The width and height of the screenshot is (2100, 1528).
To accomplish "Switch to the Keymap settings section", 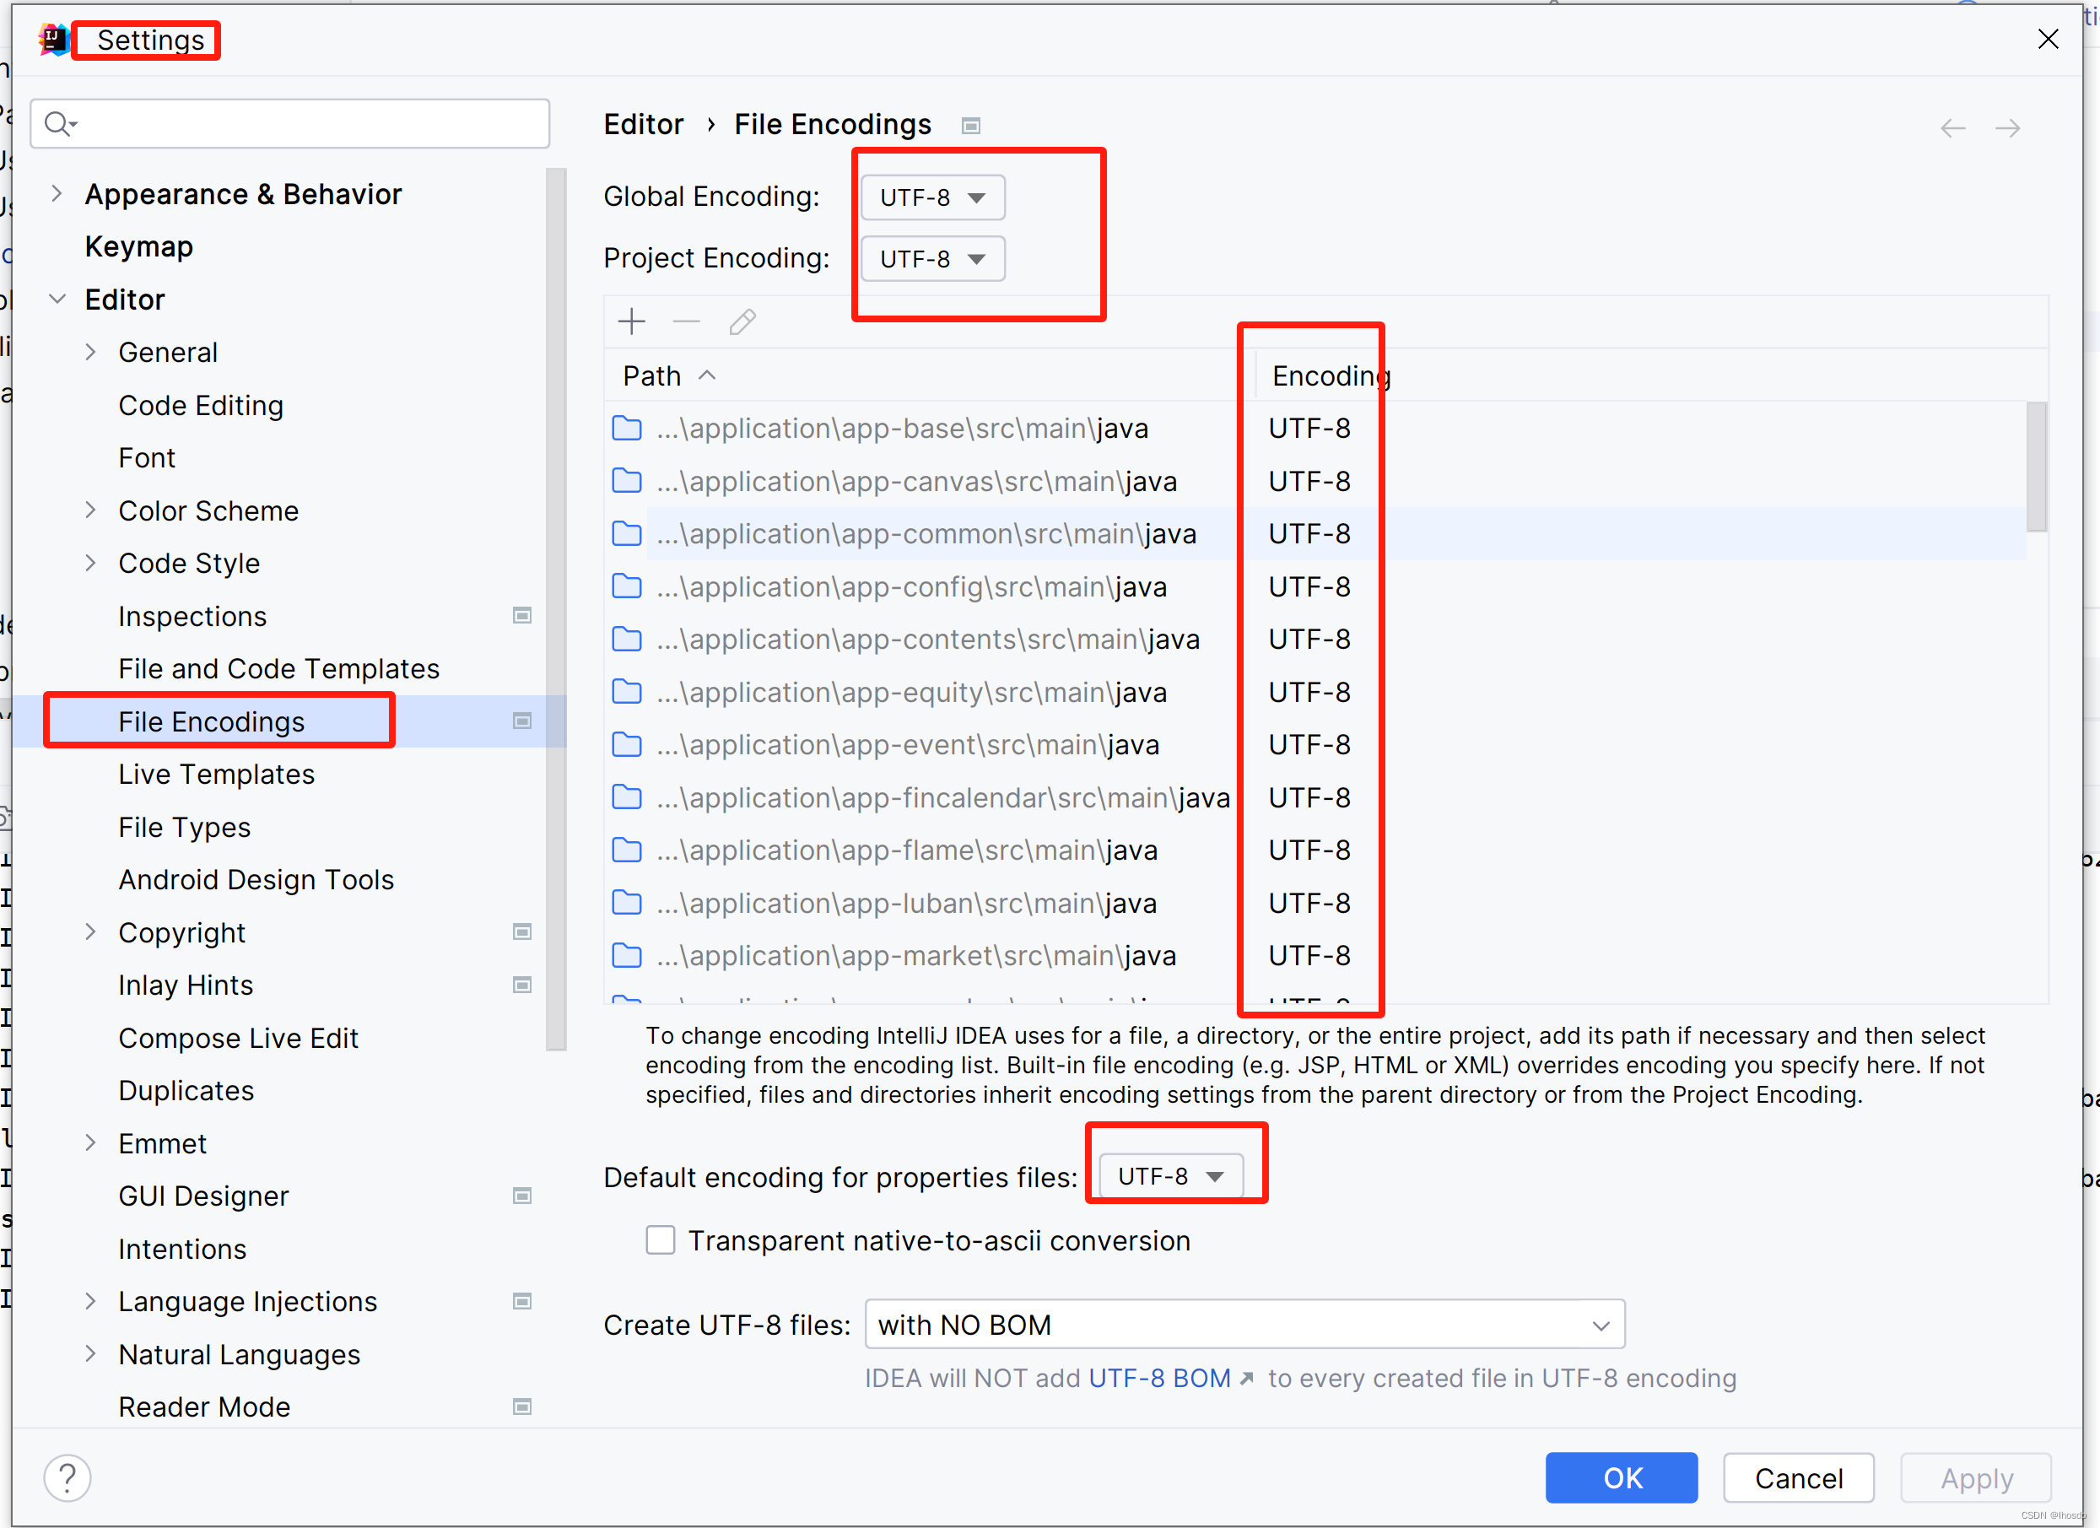I will pyautogui.click(x=139, y=246).
